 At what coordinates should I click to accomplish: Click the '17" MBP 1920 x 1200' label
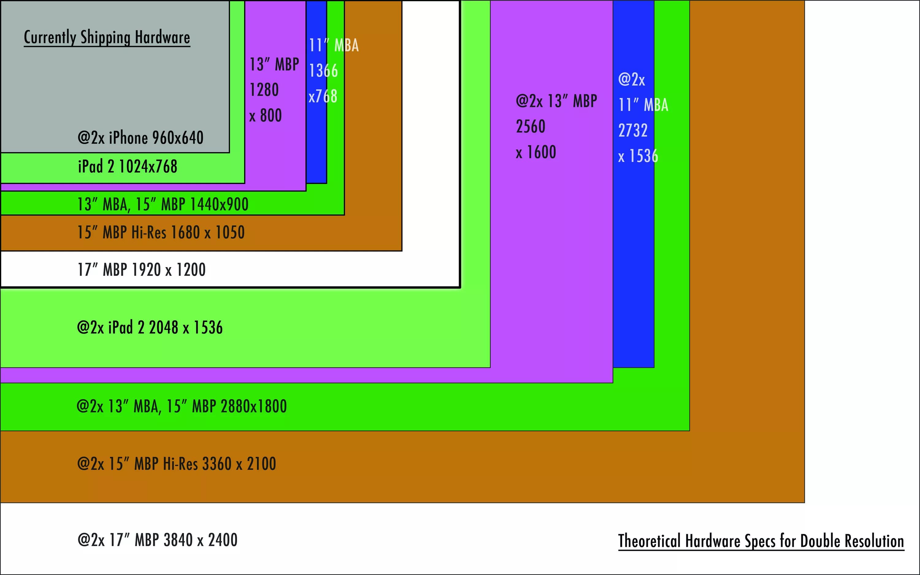(x=141, y=270)
